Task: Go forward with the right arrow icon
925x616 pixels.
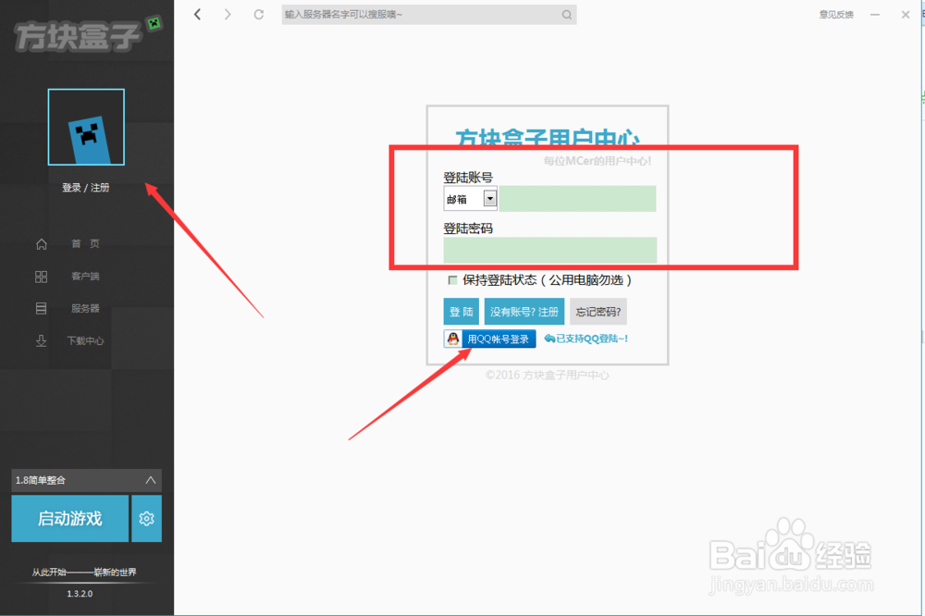Action: click(x=228, y=14)
